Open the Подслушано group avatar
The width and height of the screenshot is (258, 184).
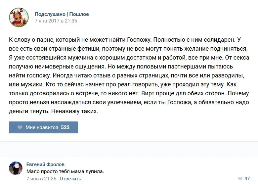[x=19, y=17]
